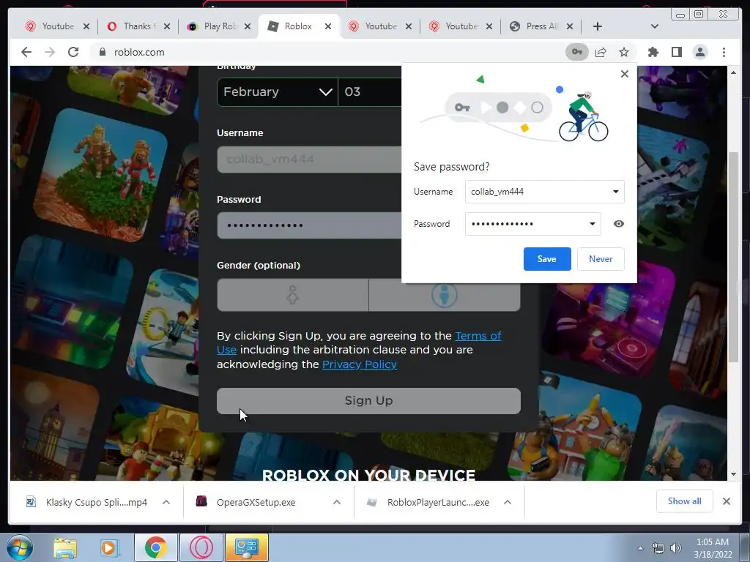The image size is (750, 562).
Task: Open the network tray icon
Action: (x=658, y=548)
